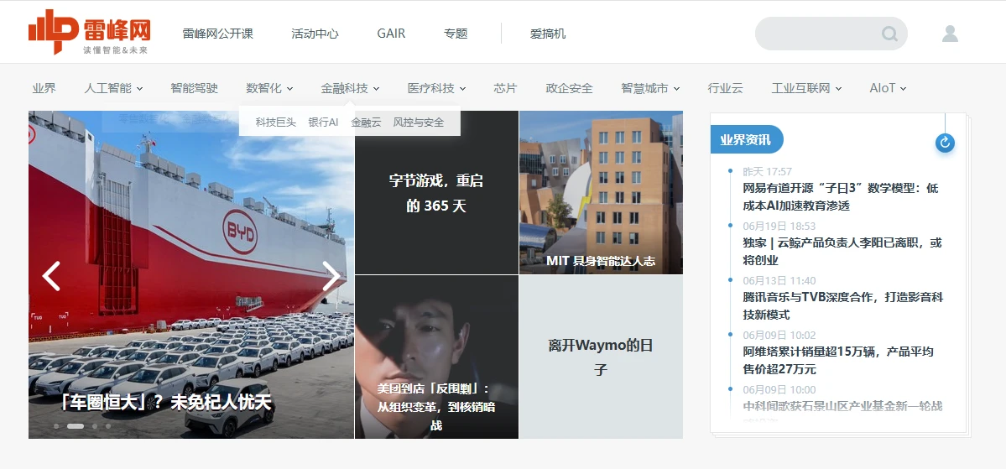Go to 活动中心
The image size is (1006, 469).
[315, 34]
